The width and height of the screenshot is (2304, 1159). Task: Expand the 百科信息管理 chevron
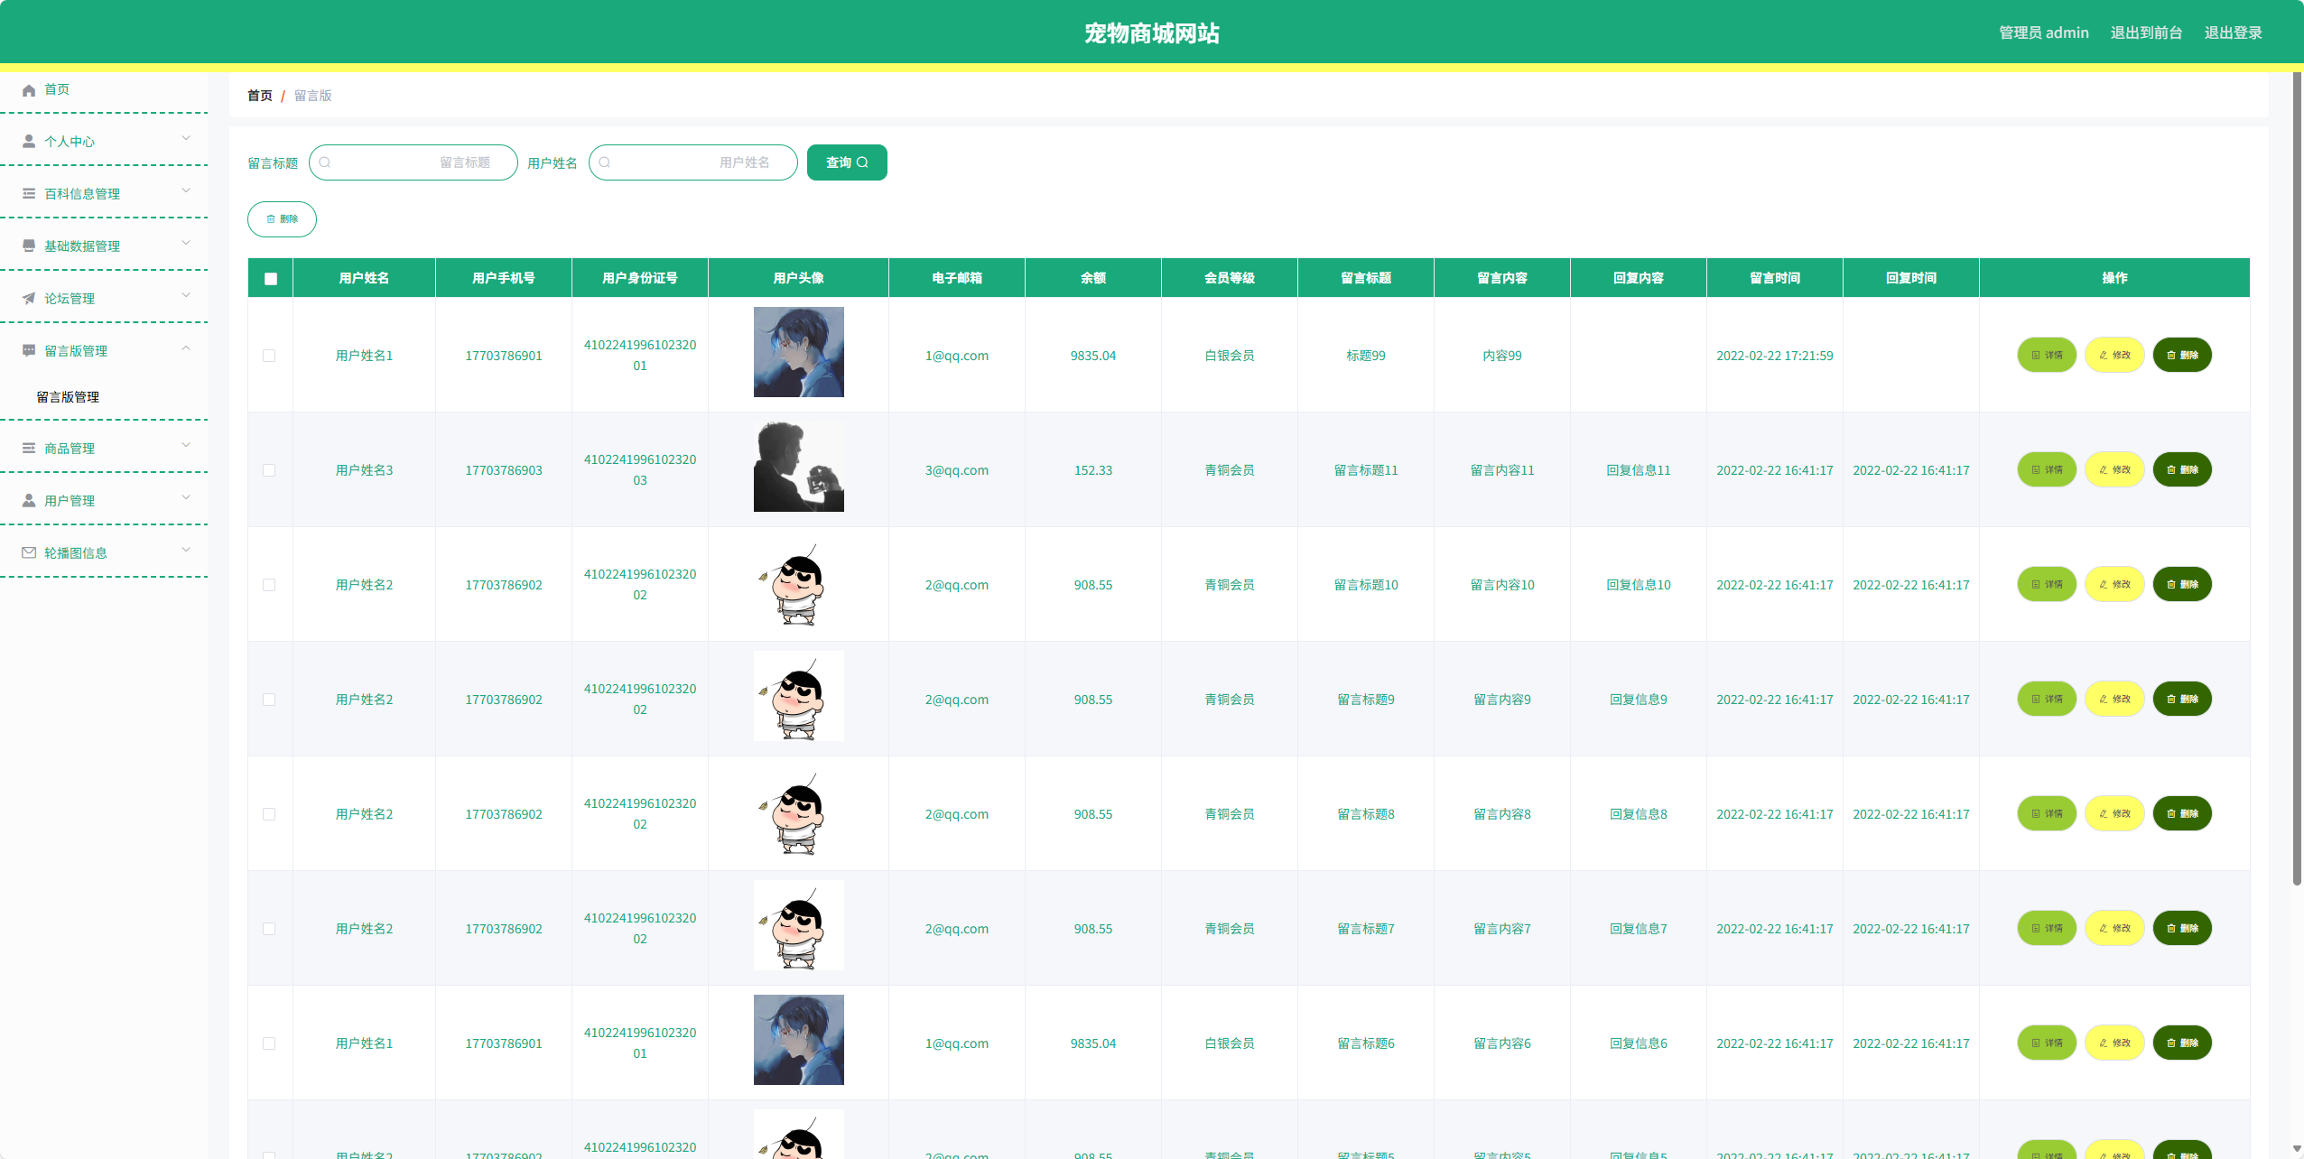tap(186, 191)
